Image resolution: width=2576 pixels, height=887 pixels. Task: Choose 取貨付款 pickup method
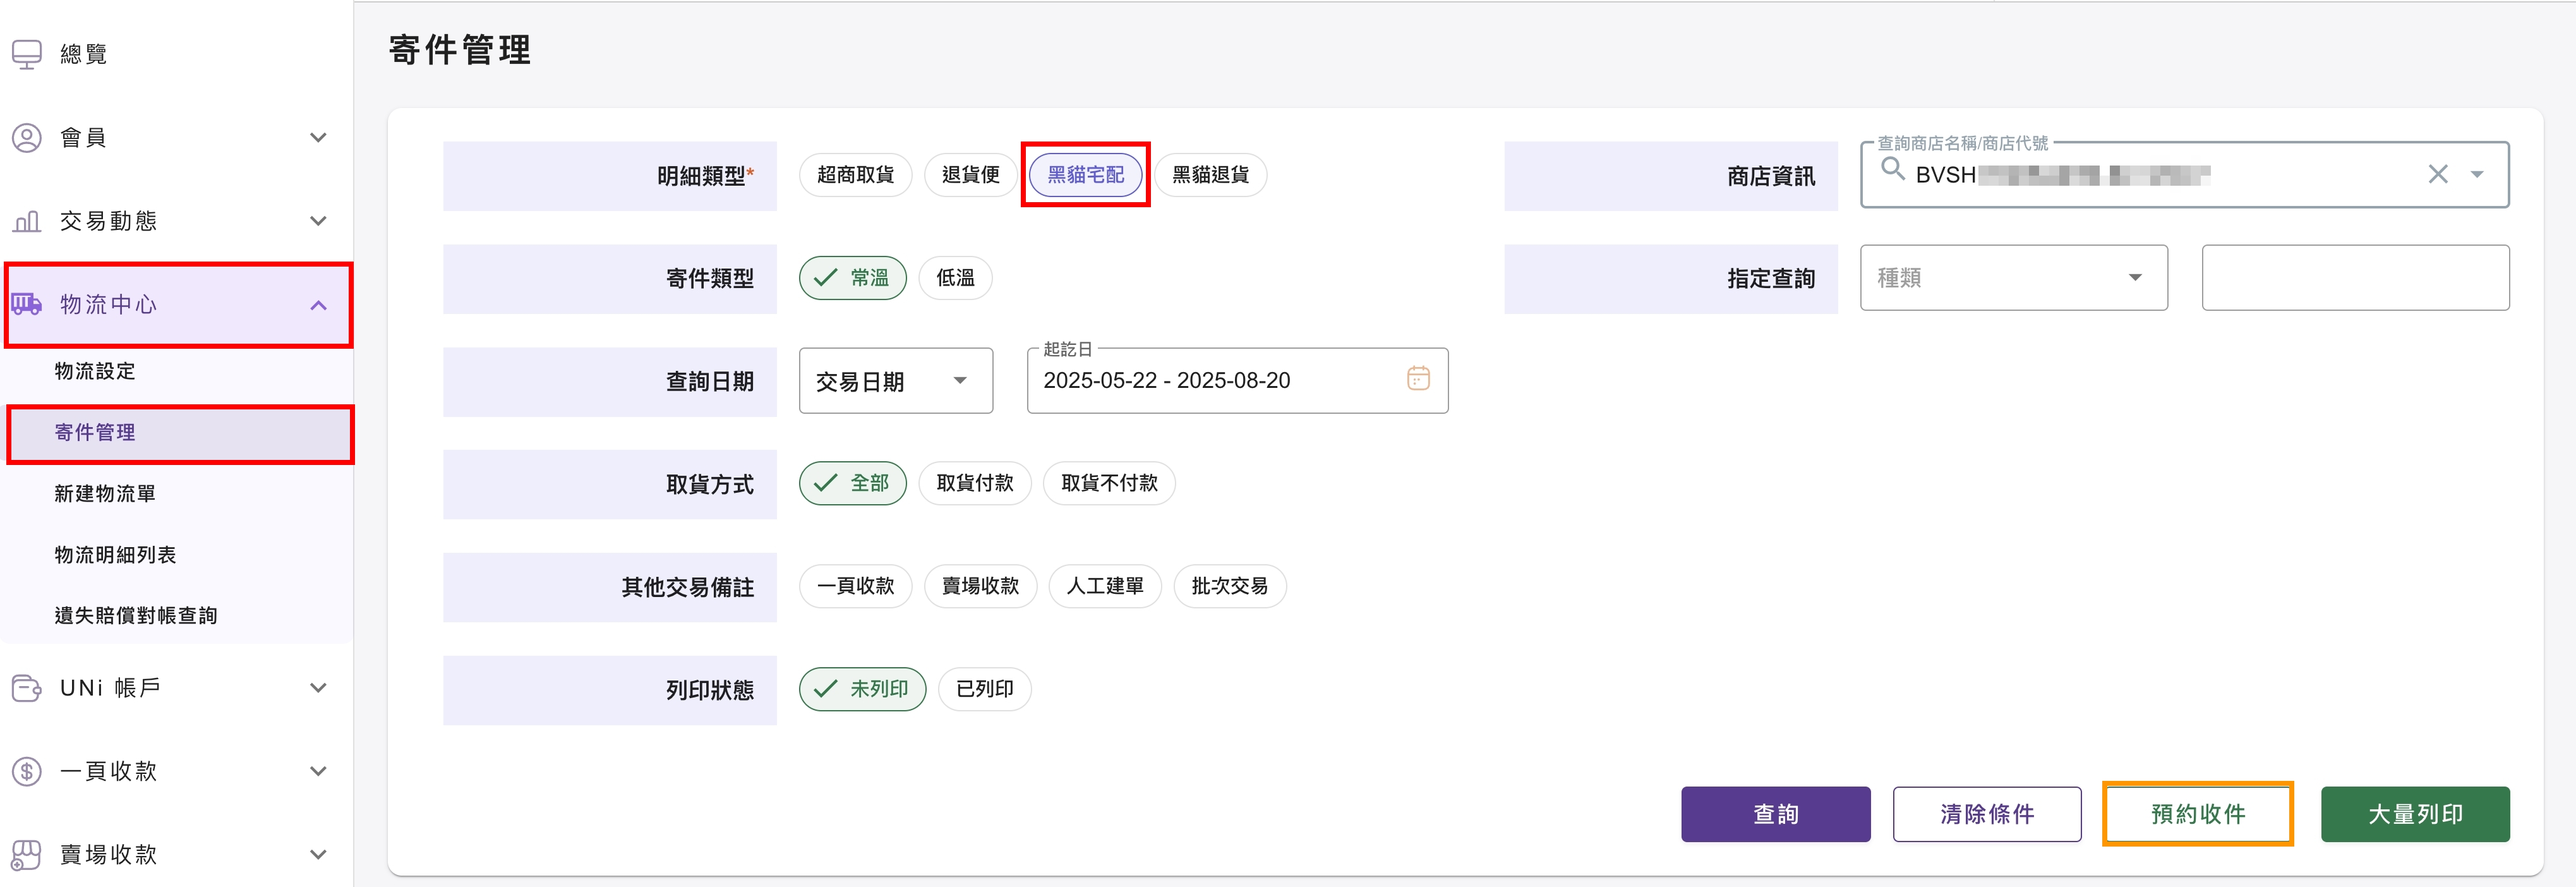pyautogui.click(x=975, y=484)
